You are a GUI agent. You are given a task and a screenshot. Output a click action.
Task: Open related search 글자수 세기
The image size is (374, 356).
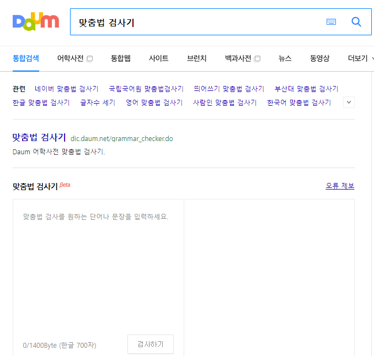(x=98, y=103)
